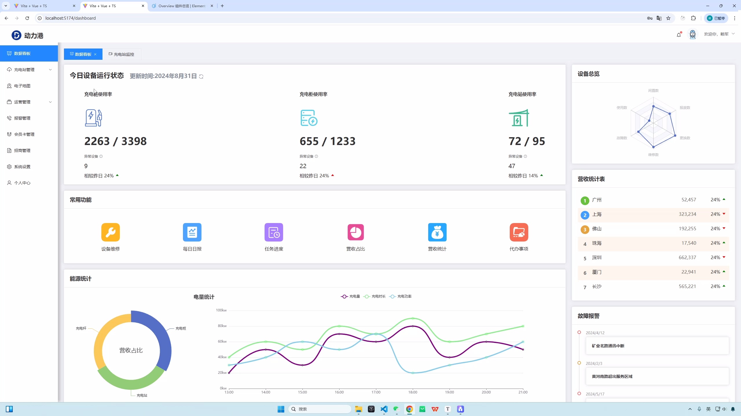The height and width of the screenshot is (416, 741).
Task: Open the 营收占比 pie chart icon
Action: [355, 232]
